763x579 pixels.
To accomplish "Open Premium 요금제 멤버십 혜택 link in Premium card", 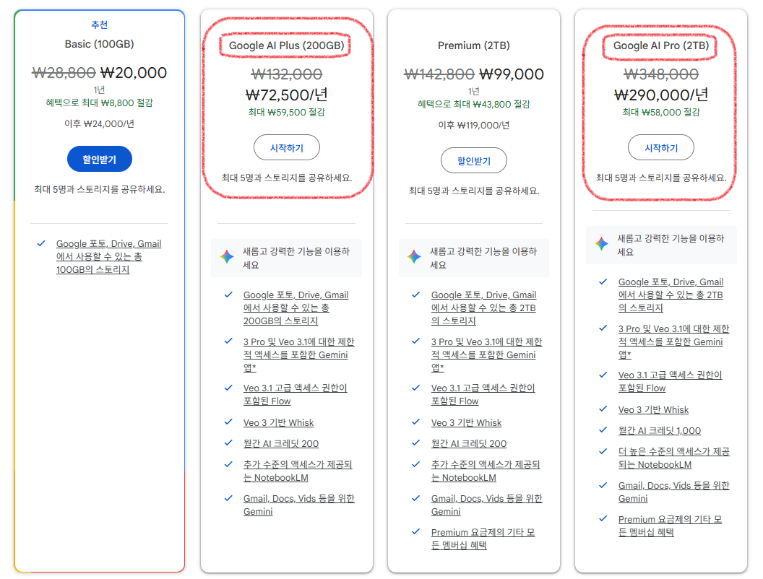I will coord(483,538).
